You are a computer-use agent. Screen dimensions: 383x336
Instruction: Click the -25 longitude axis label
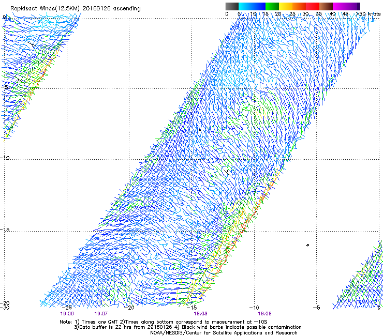67,308
